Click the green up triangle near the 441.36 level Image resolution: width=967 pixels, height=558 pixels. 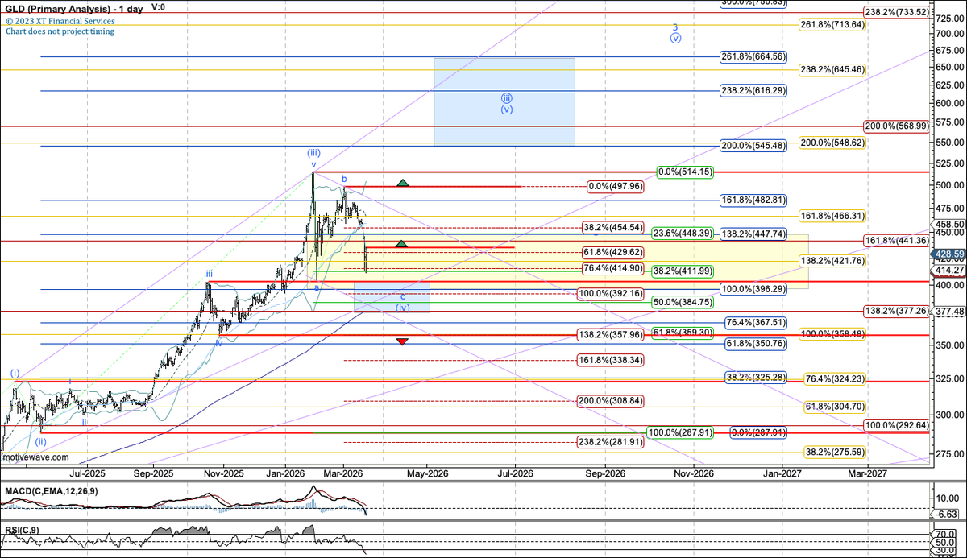click(x=403, y=243)
